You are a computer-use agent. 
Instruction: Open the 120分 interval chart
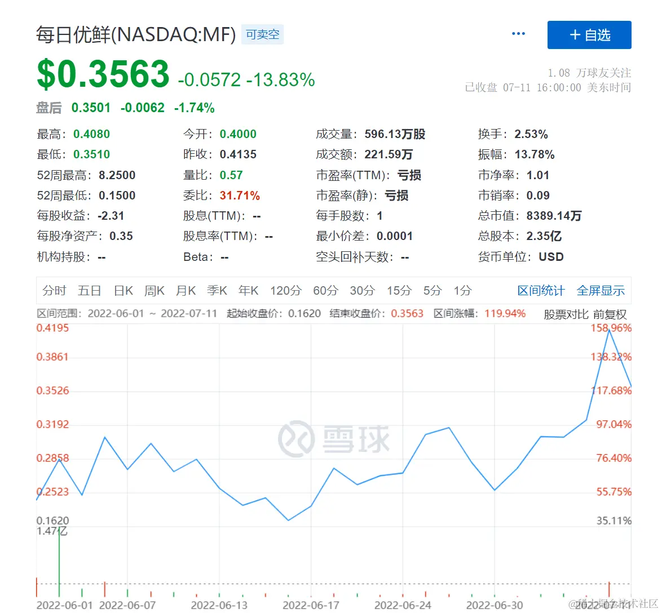(286, 291)
